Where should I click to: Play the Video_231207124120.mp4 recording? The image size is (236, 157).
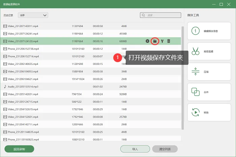pos(147,41)
